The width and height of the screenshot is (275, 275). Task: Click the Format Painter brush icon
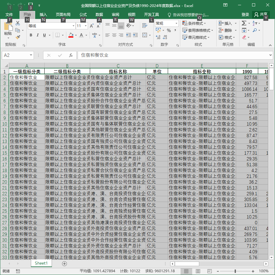coord(18,37)
